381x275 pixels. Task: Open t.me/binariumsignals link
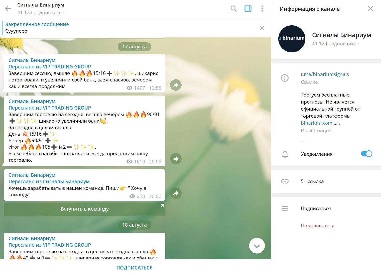point(325,74)
